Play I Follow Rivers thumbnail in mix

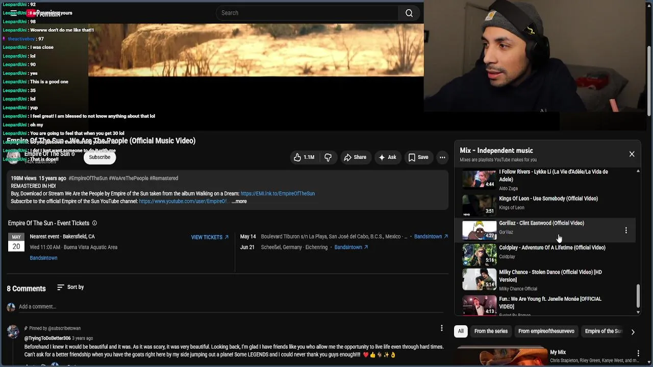click(479, 179)
